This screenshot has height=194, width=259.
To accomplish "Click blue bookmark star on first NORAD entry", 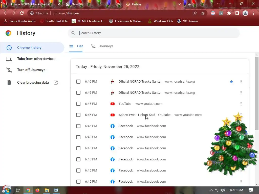I will (x=231, y=82).
